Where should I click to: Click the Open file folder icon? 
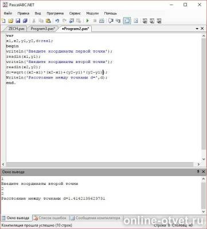(11, 21)
